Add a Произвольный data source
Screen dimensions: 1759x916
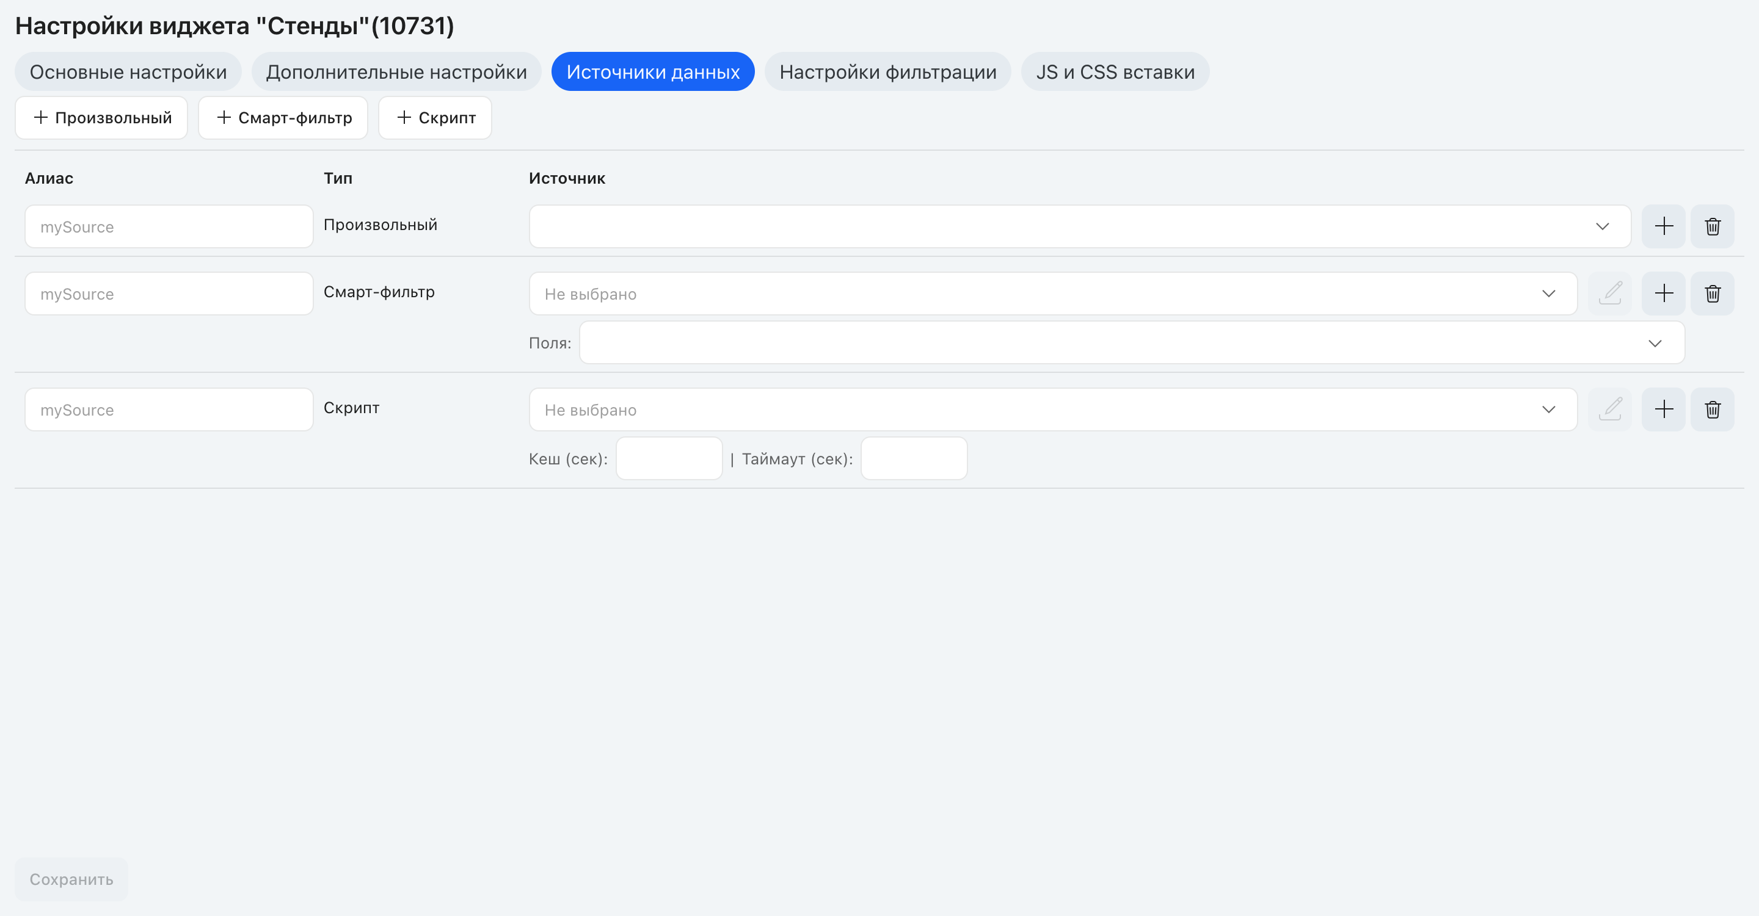[102, 118]
